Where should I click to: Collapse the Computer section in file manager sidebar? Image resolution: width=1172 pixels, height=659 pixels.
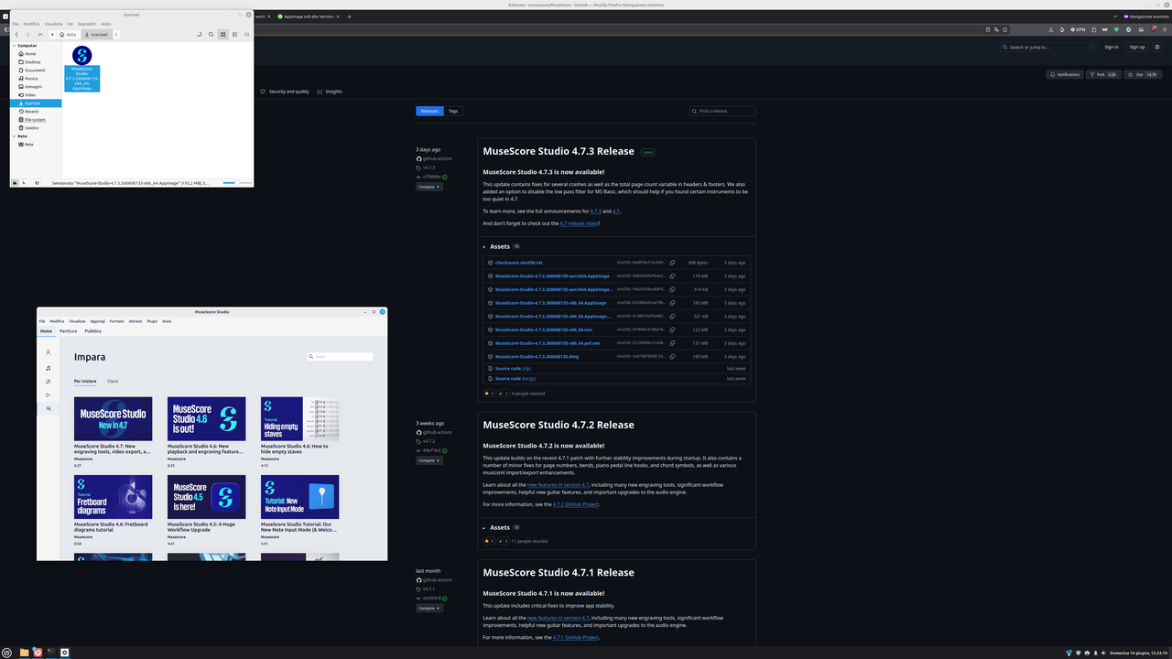click(14, 45)
